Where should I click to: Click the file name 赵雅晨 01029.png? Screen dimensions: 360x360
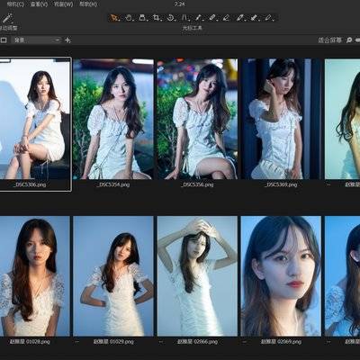[x=113, y=341]
